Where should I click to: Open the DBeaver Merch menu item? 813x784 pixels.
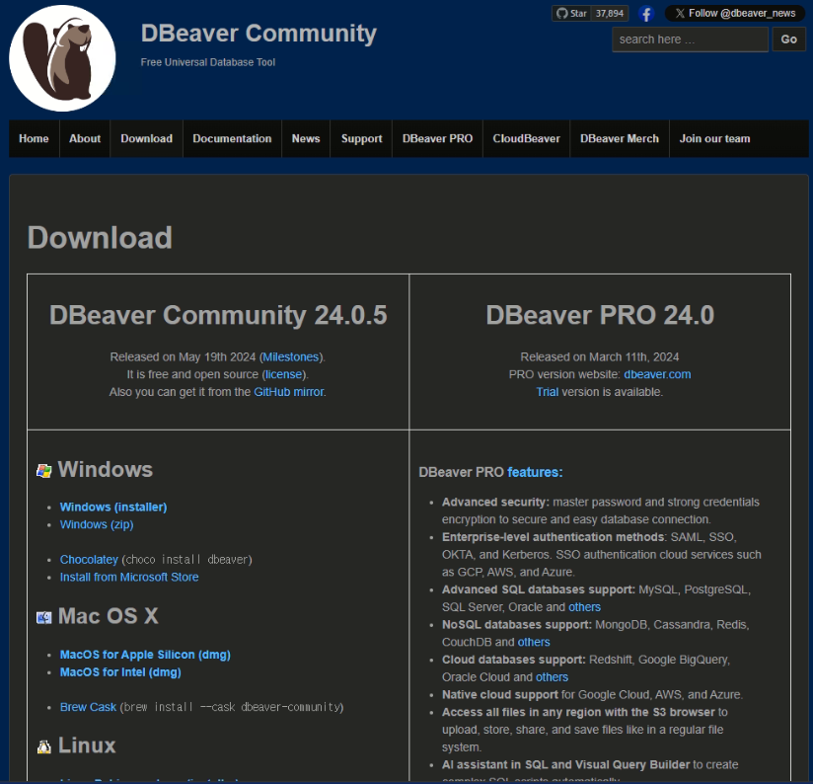click(620, 138)
